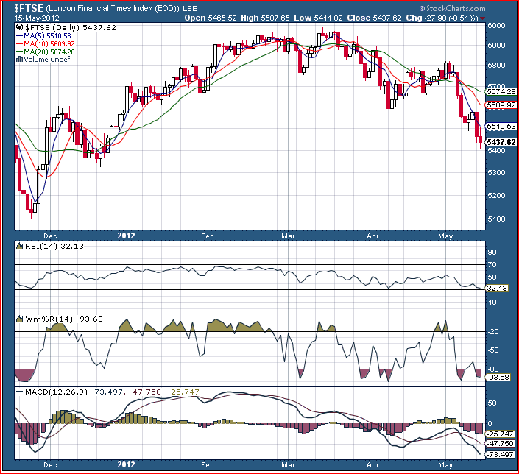Click the bold 5437.62 last price tag

pos(501,142)
